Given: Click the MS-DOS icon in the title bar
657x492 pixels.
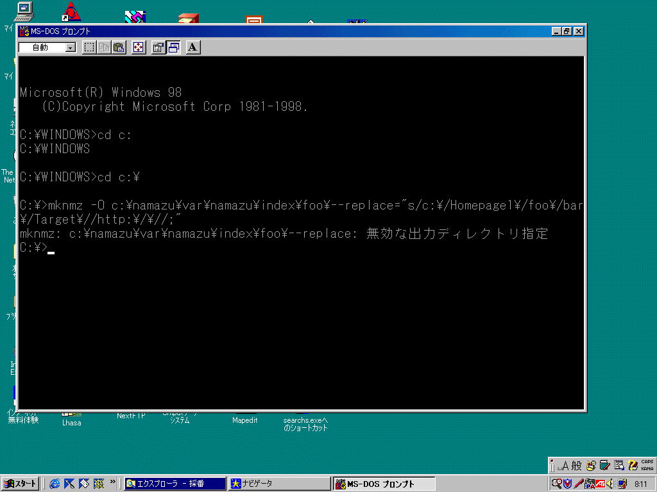Looking at the screenshot, I should pos(24,31).
